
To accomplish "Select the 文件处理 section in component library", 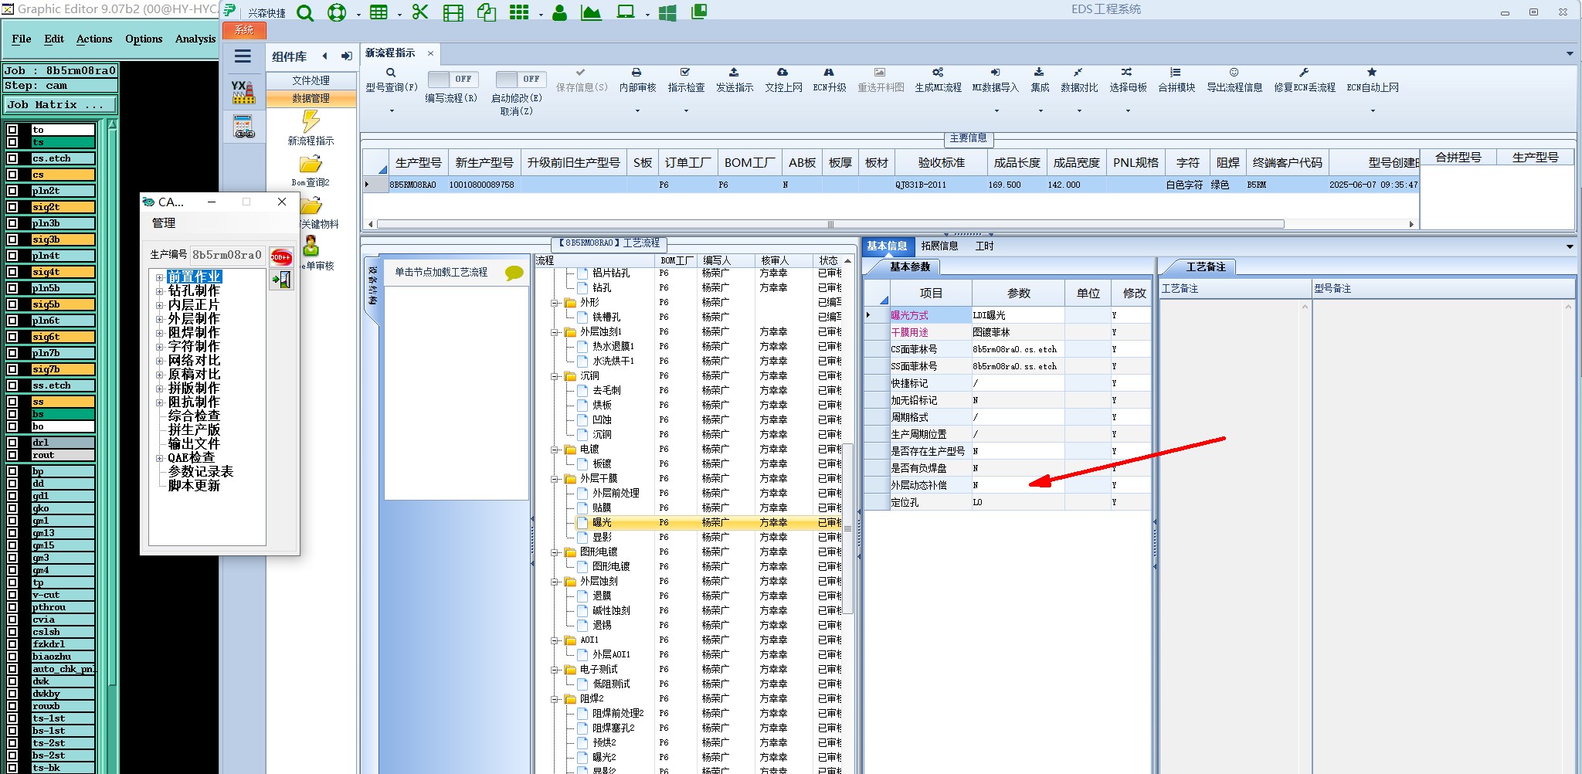I will coord(311,80).
